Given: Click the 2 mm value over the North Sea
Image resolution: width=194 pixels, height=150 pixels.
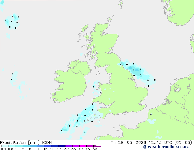Looking at the screenshot, I should tap(134, 70).
